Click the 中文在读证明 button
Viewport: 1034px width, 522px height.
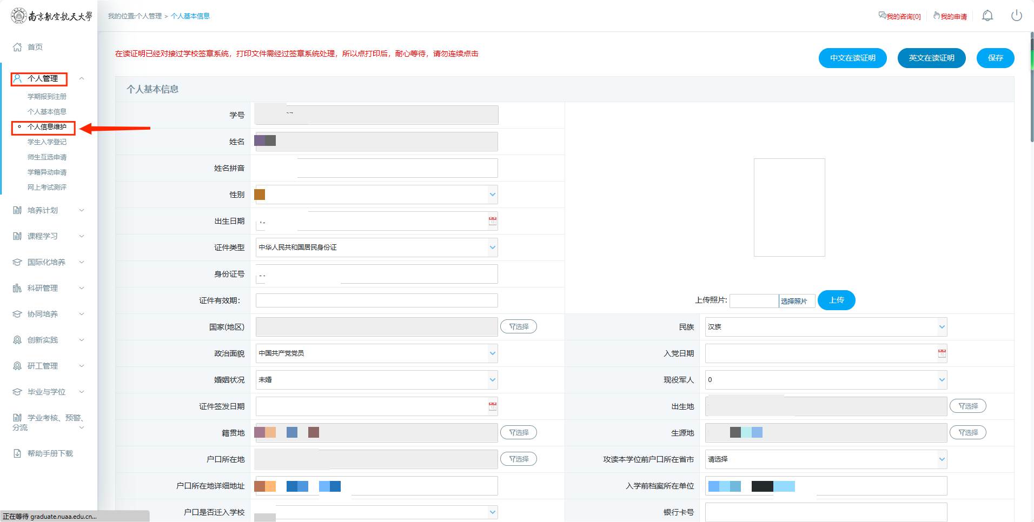[x=852, y=58]
